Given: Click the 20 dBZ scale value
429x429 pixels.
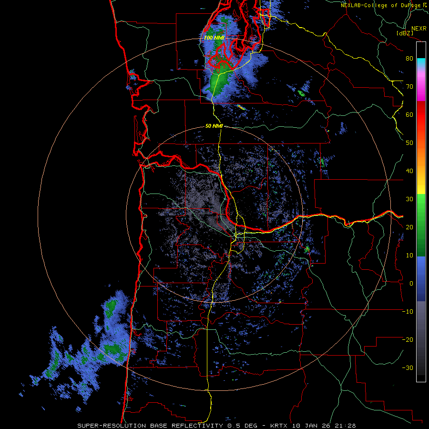Looking at the screenshot, I should click(409, 227).
